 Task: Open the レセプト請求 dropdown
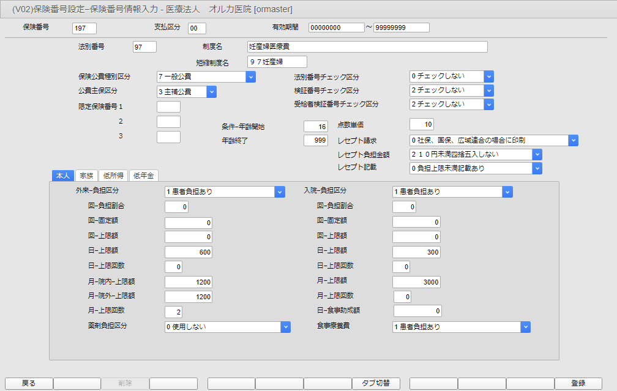click(x=573, y=141)
